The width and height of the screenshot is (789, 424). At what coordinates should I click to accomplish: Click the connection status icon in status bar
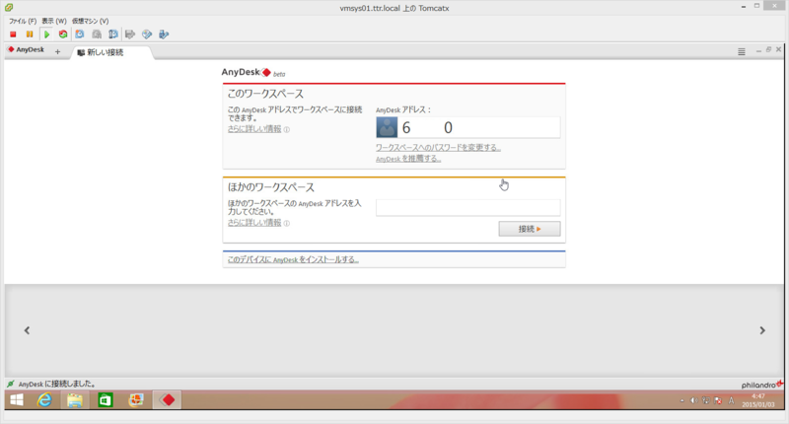point(11,384)
